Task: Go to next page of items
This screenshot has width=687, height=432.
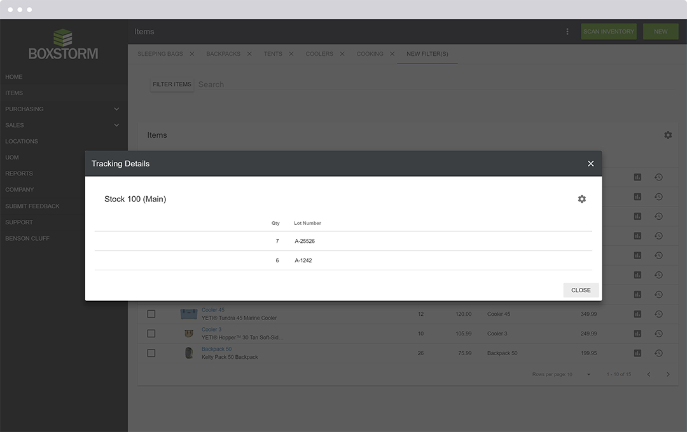Action: click(668, 374)
